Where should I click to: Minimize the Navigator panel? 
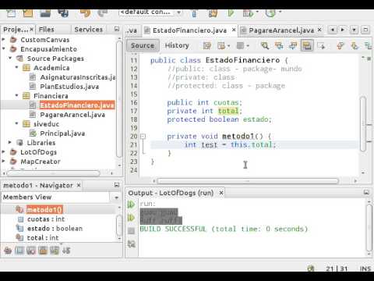[x=117, y=185]
